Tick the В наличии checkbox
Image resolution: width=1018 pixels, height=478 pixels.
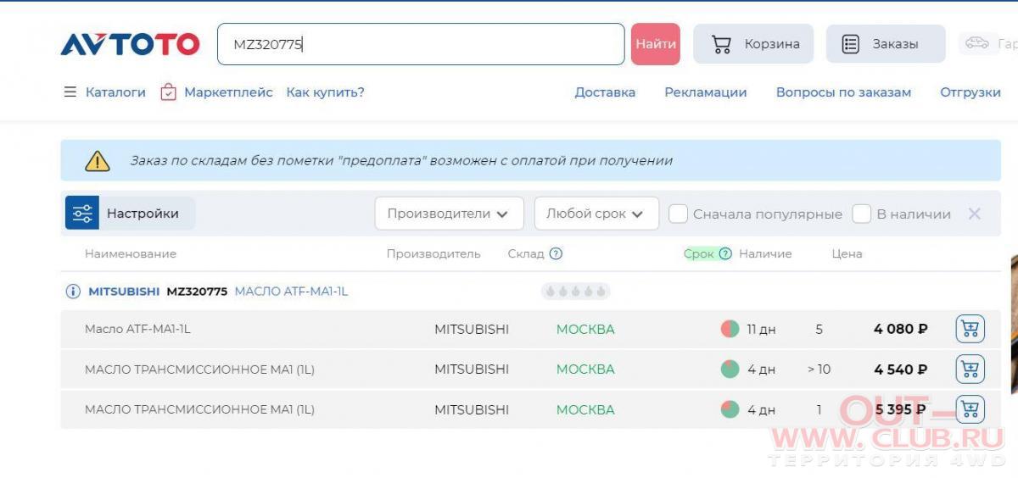click(x=862, y=214)
